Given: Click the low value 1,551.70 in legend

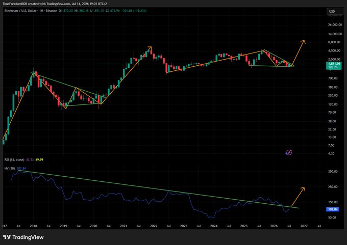Looking at the screenshot, I should (97, 11).
